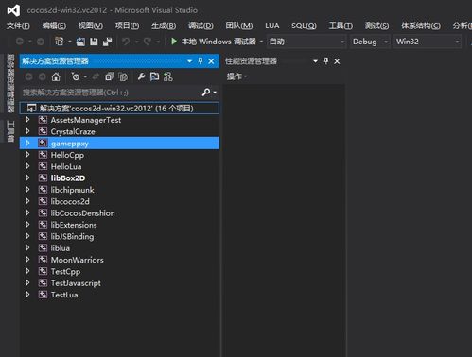Click the Collapse All icon in Solution Explorer

[x=109, y=76]
